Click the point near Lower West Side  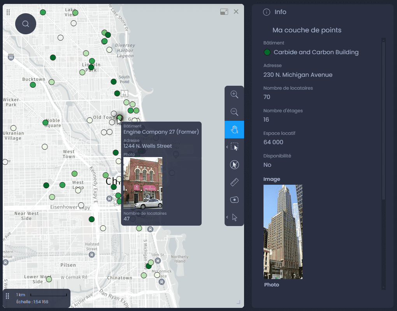tap(49, 279)
